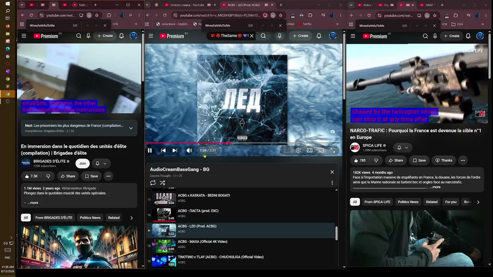Pause the ACBG - LED video in the middle window
Screen dimensions: 493x277
coord(150,150)
